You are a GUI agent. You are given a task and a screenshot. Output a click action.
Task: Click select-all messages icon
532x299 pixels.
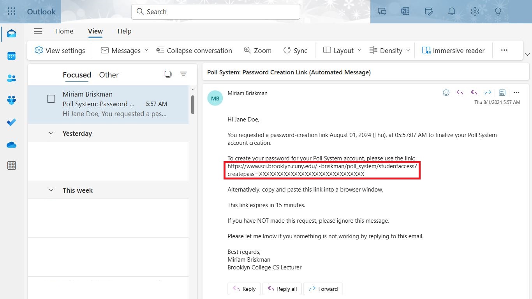(x=168, y=74)
